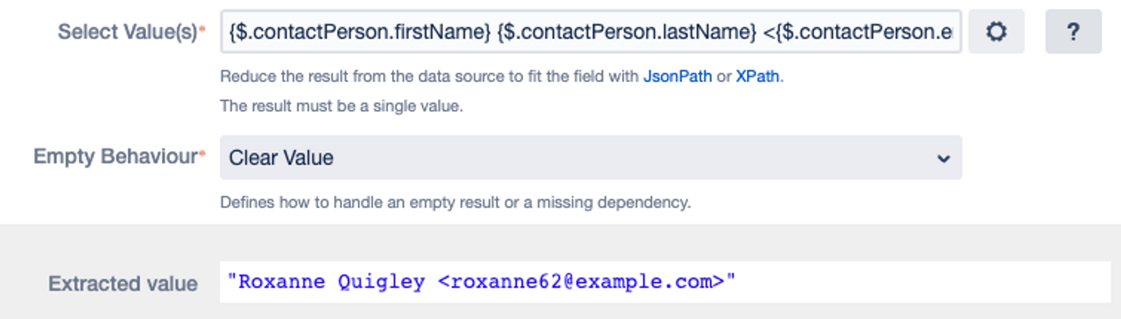Follow the XPath link
This screenshot has height=319, width=1121.
coord(757,76)
